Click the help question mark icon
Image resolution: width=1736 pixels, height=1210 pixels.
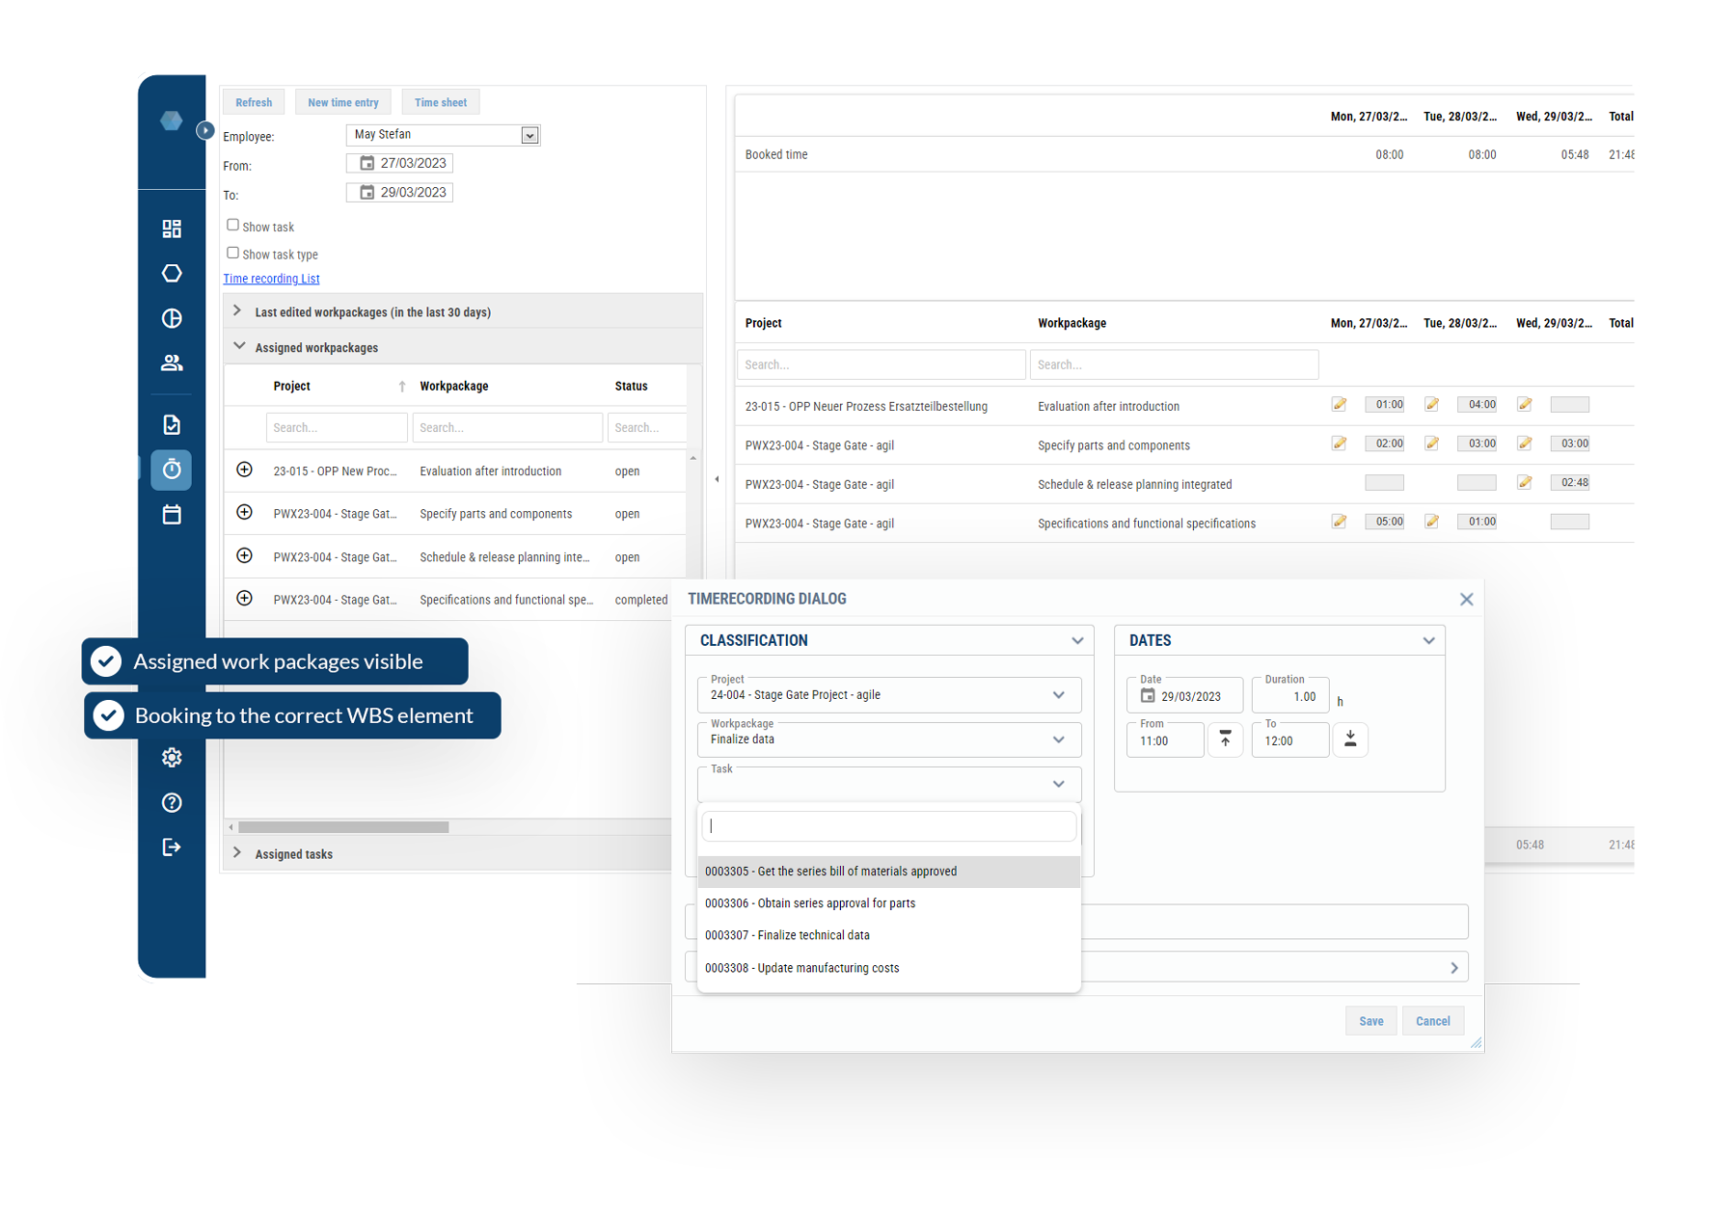(x=172, y=801)
